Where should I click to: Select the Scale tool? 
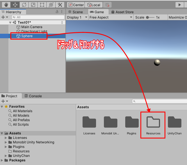[33, 5]
